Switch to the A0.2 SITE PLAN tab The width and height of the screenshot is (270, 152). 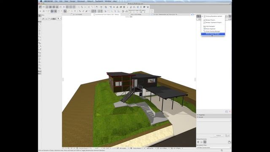(x=135, y=15)
